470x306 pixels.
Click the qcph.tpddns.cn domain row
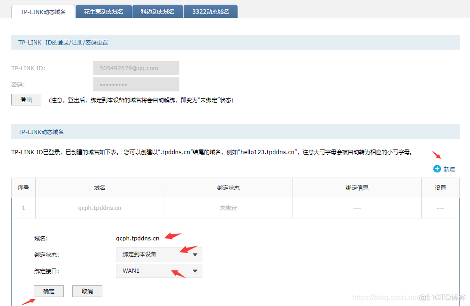(x=99, y=208)
